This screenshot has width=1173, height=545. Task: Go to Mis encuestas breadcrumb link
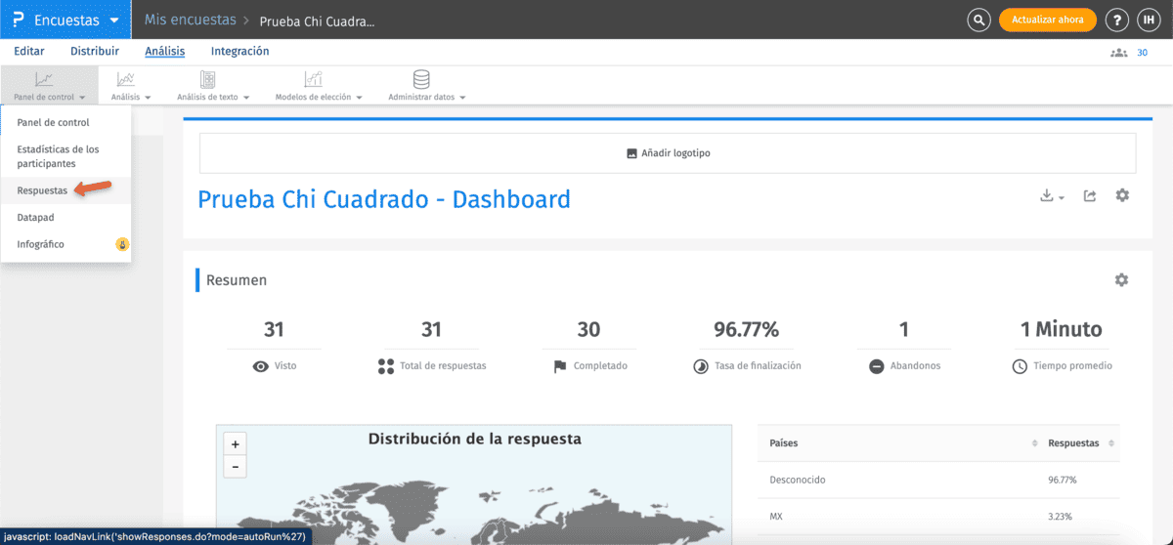click(190, 20)
